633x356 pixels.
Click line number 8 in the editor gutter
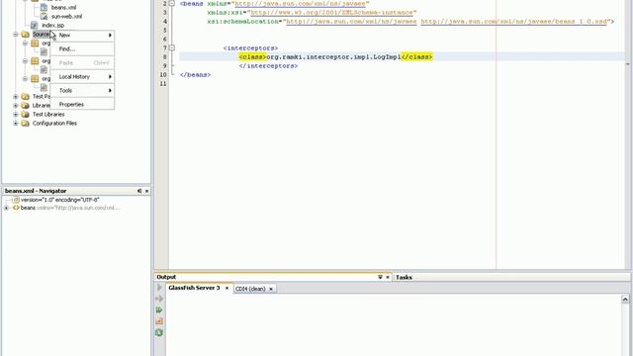165,57
